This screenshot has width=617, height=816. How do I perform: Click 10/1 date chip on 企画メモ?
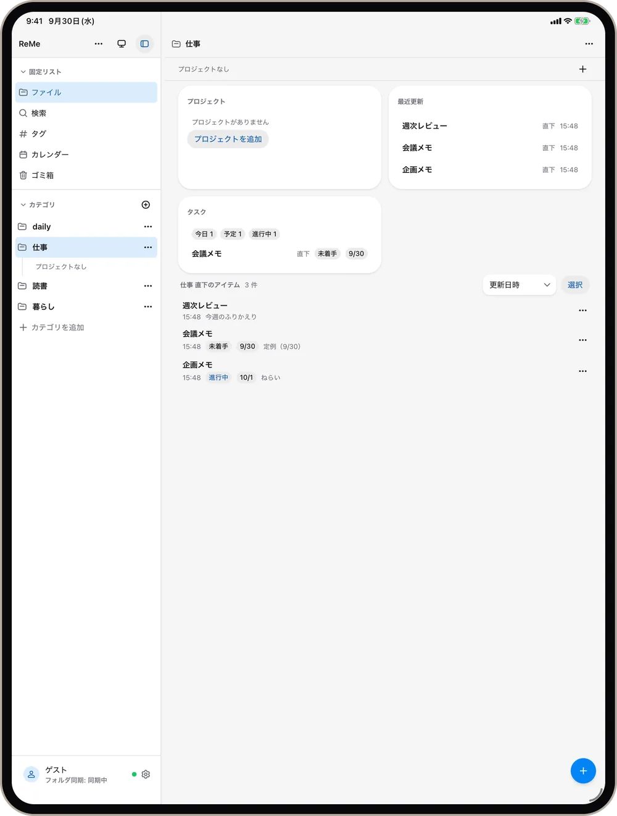point(246,377)
